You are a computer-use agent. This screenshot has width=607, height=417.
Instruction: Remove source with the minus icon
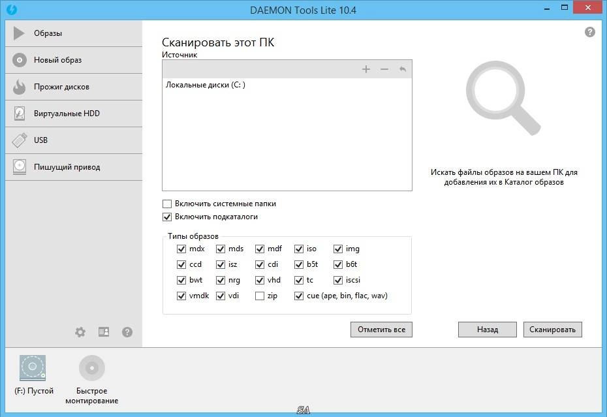tap(384, 69)
